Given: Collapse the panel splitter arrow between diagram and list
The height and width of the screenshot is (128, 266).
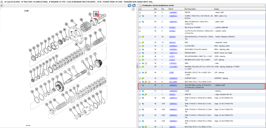Looking at the screenshot, I should click(x=137, y=66).
